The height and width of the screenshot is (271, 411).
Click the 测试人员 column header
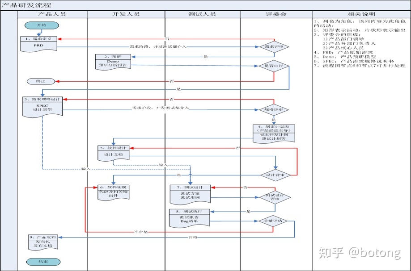[x=202, y=14]
